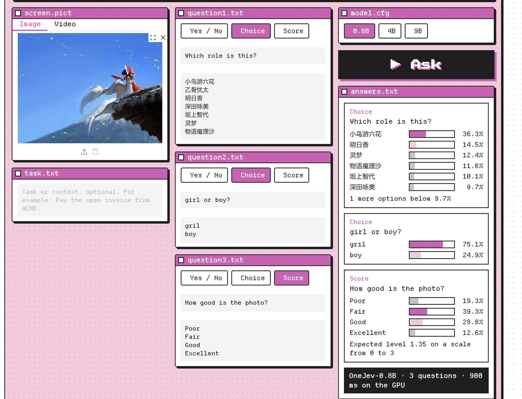Viewport: 522px width, 399px height.
Task: Click the 75.1% bar for gril
Action: pos(432,244)
